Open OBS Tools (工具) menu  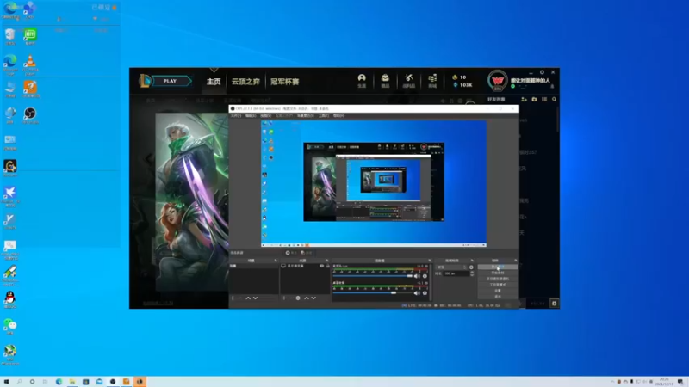click(324, 116)
